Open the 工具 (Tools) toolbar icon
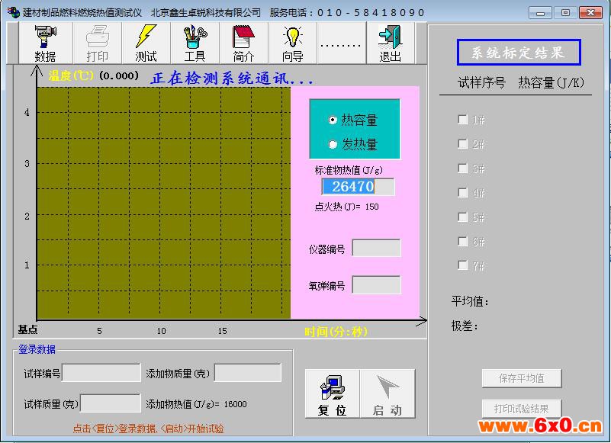611x443 pixels. coord(195,43)
